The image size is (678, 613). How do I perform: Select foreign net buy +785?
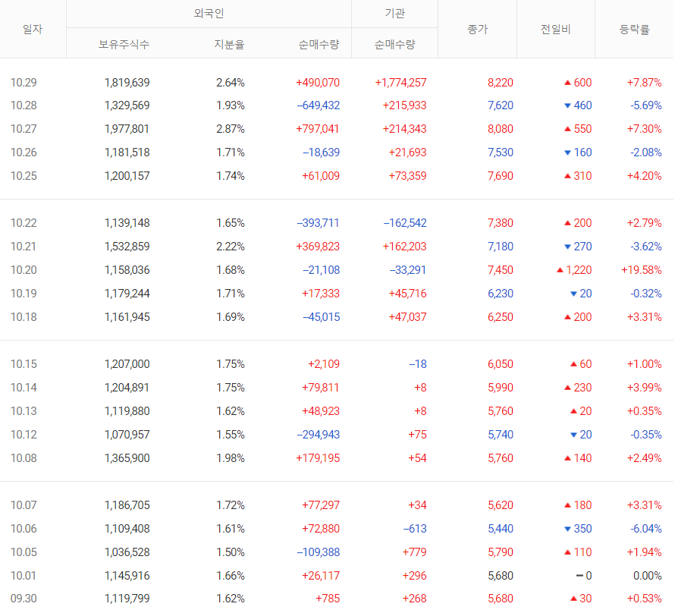328,599
